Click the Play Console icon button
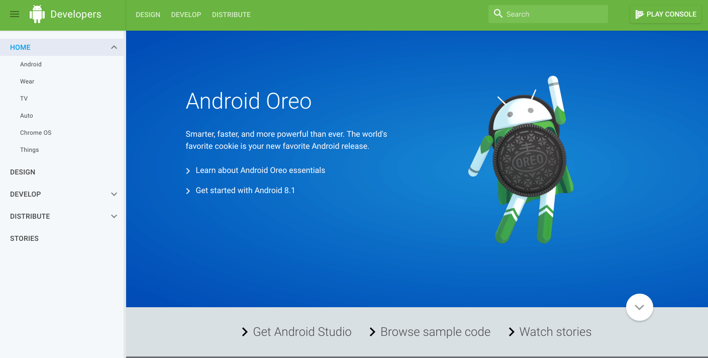 (x=640, y=14)
